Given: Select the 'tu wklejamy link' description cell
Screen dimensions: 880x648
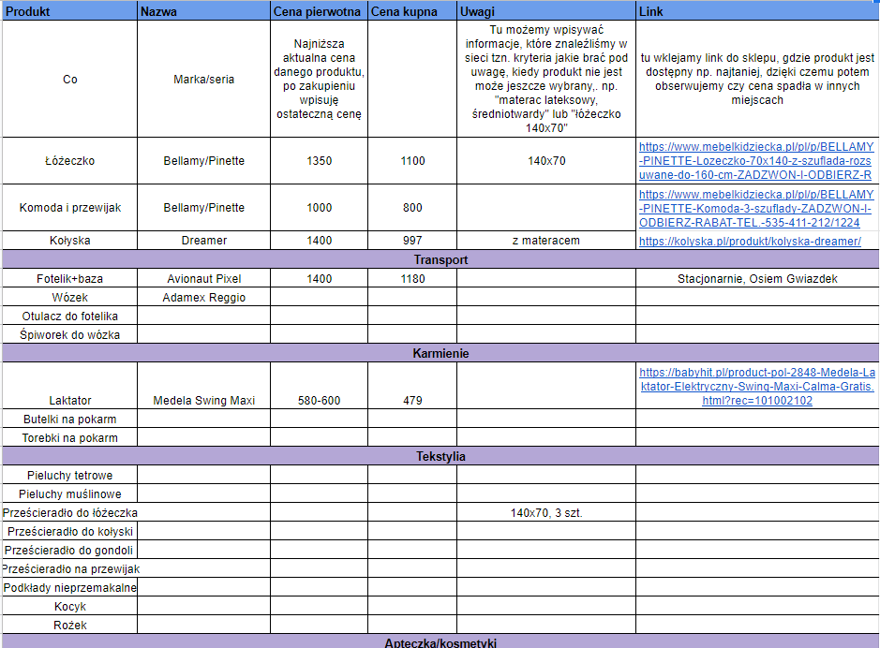Looking at the screenshot, I should 757,79.
